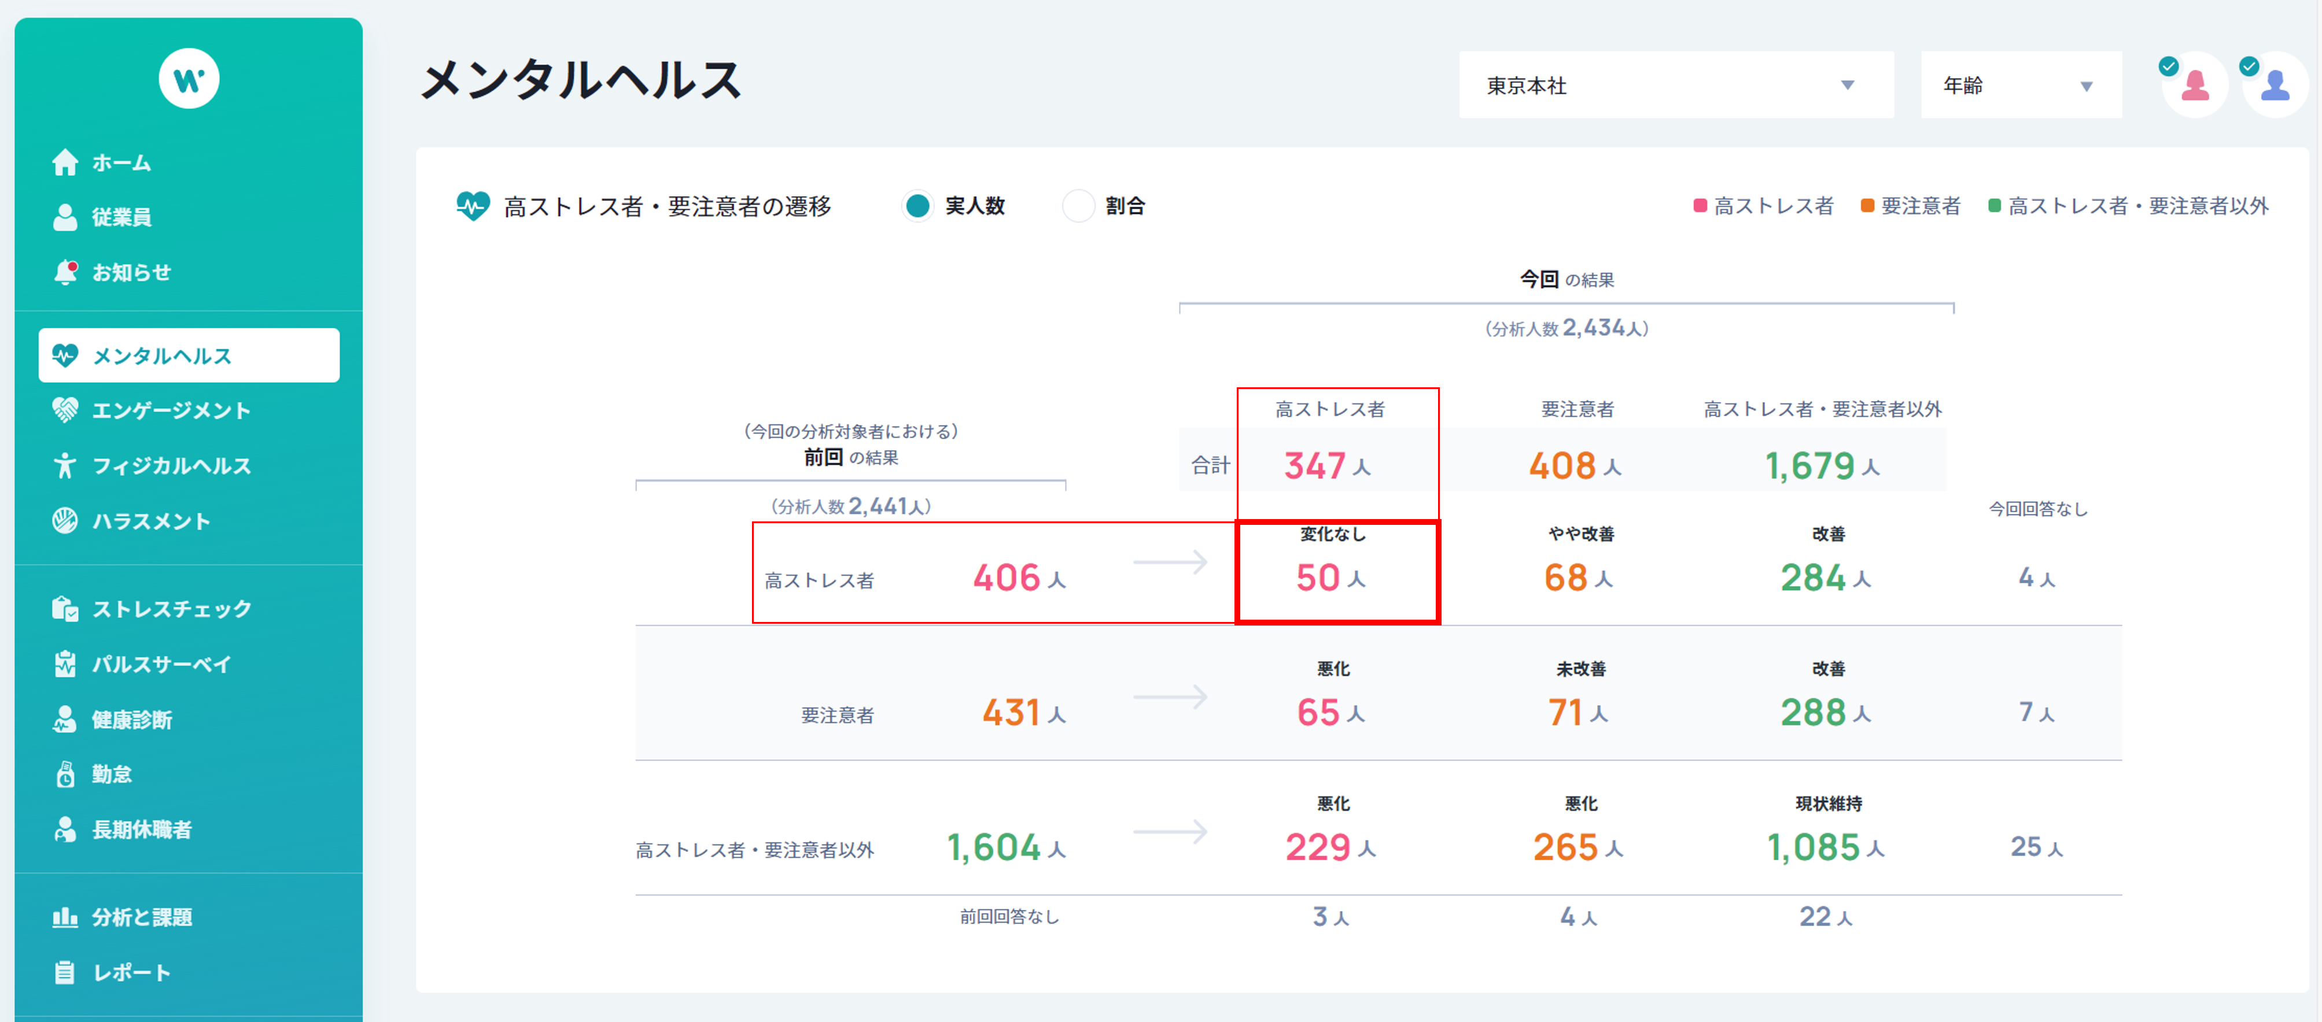The width and height of the screenshot is (2322, 1022).
Task: Click the メンタルヘルス page heading
Action: [x=581, y=79]
